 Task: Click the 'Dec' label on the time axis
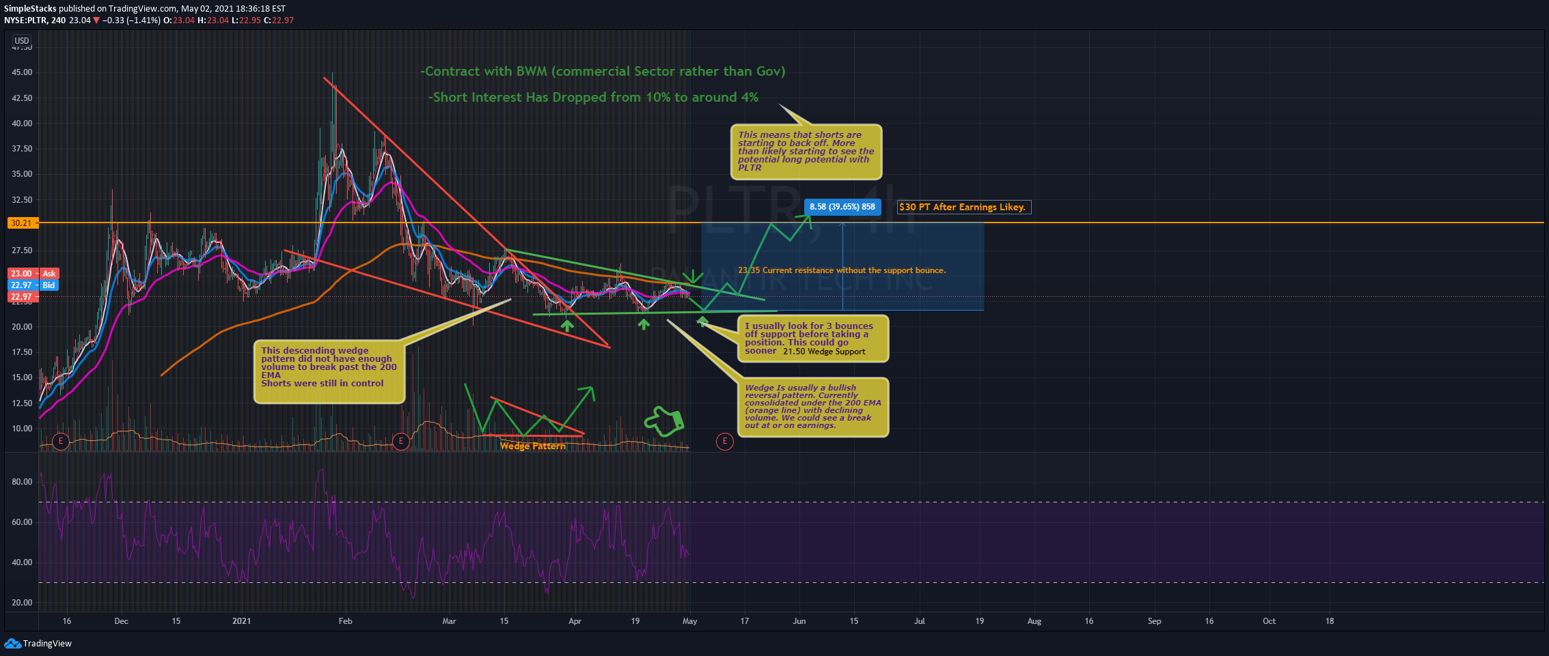tap(121, 621)
